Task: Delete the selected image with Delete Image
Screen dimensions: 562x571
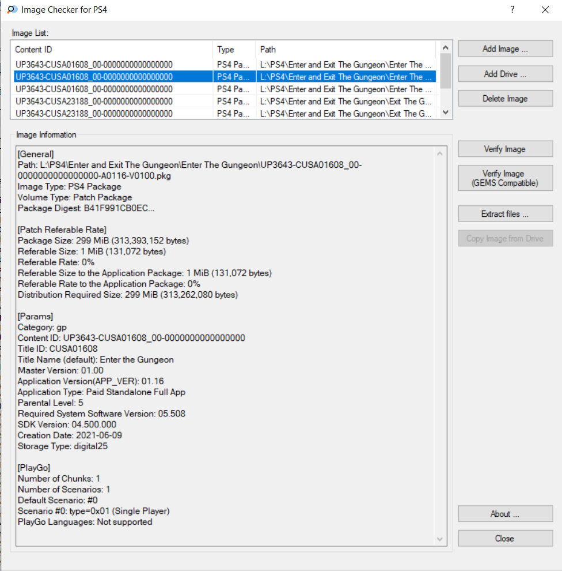Action: point(505,99)
